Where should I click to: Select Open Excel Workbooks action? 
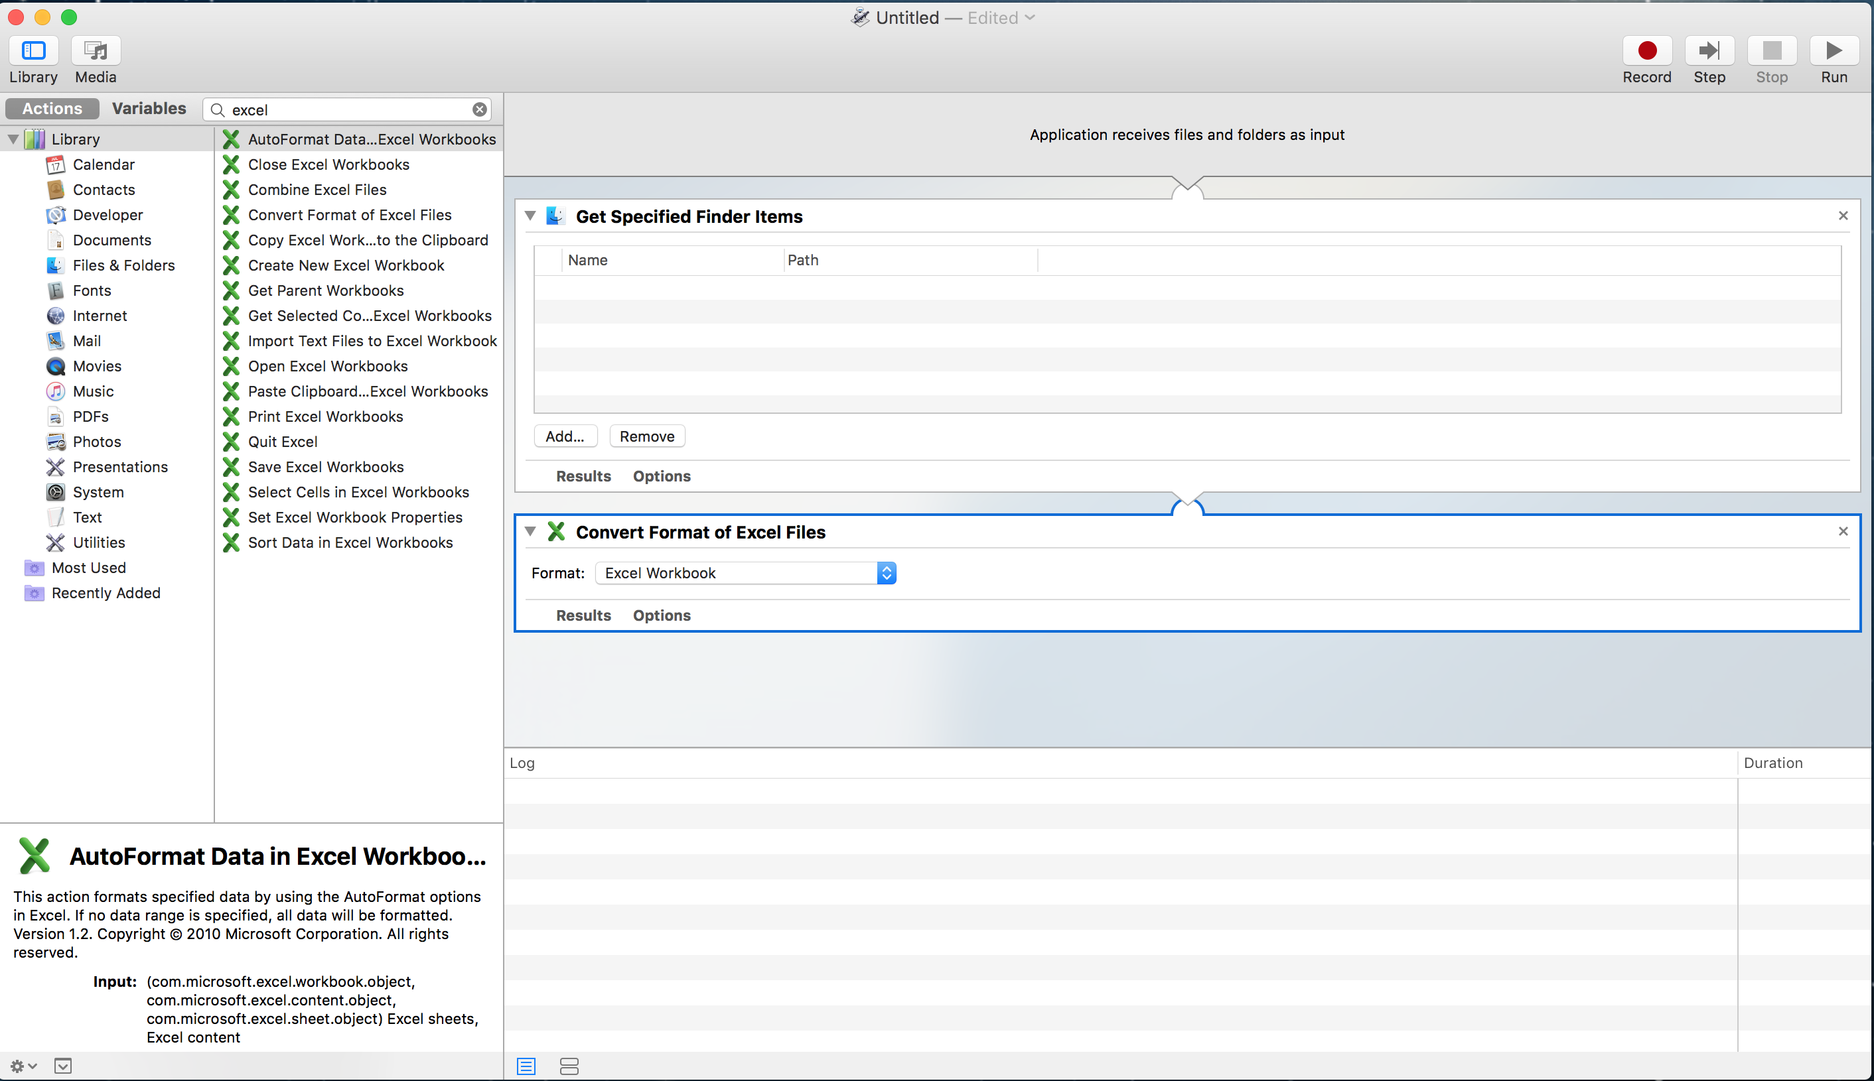(x=360, y=366)
